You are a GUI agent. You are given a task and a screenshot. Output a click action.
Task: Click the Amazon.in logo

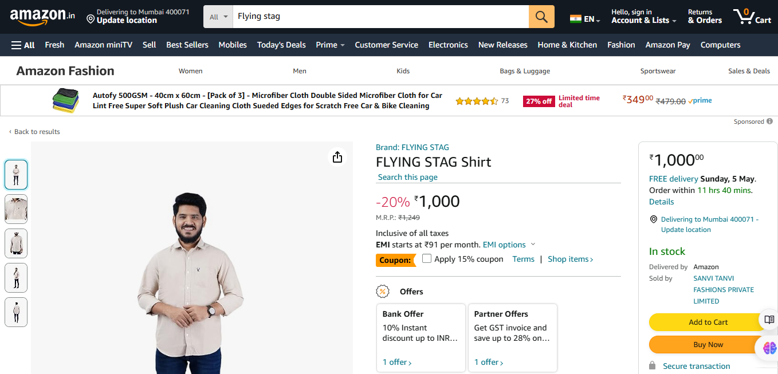click(x=42, y=17)
